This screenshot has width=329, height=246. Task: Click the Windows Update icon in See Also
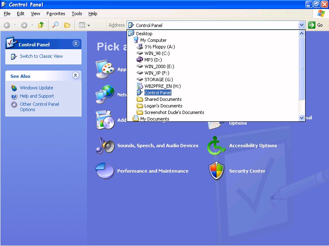[x=14, y=88]
